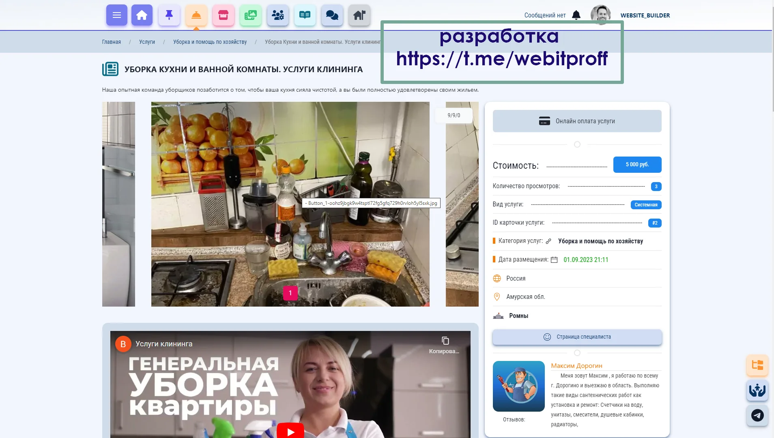Click specialist name Максим Дорогин
Screen dimensions: 774x438
click(576, 366)
